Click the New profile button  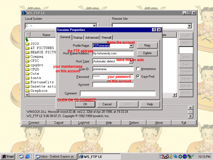click(x=147, y=45)
